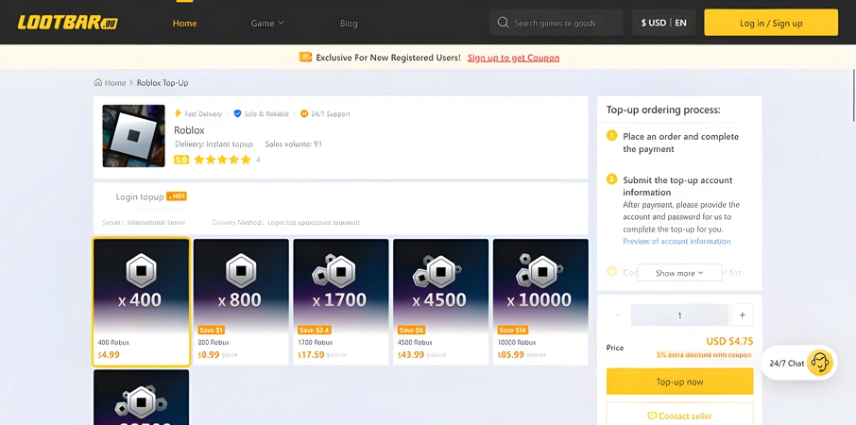Viewport: 856px width, 425px height.
Task: Expand Show more ordering steps
Action: (x=679, y=273)
